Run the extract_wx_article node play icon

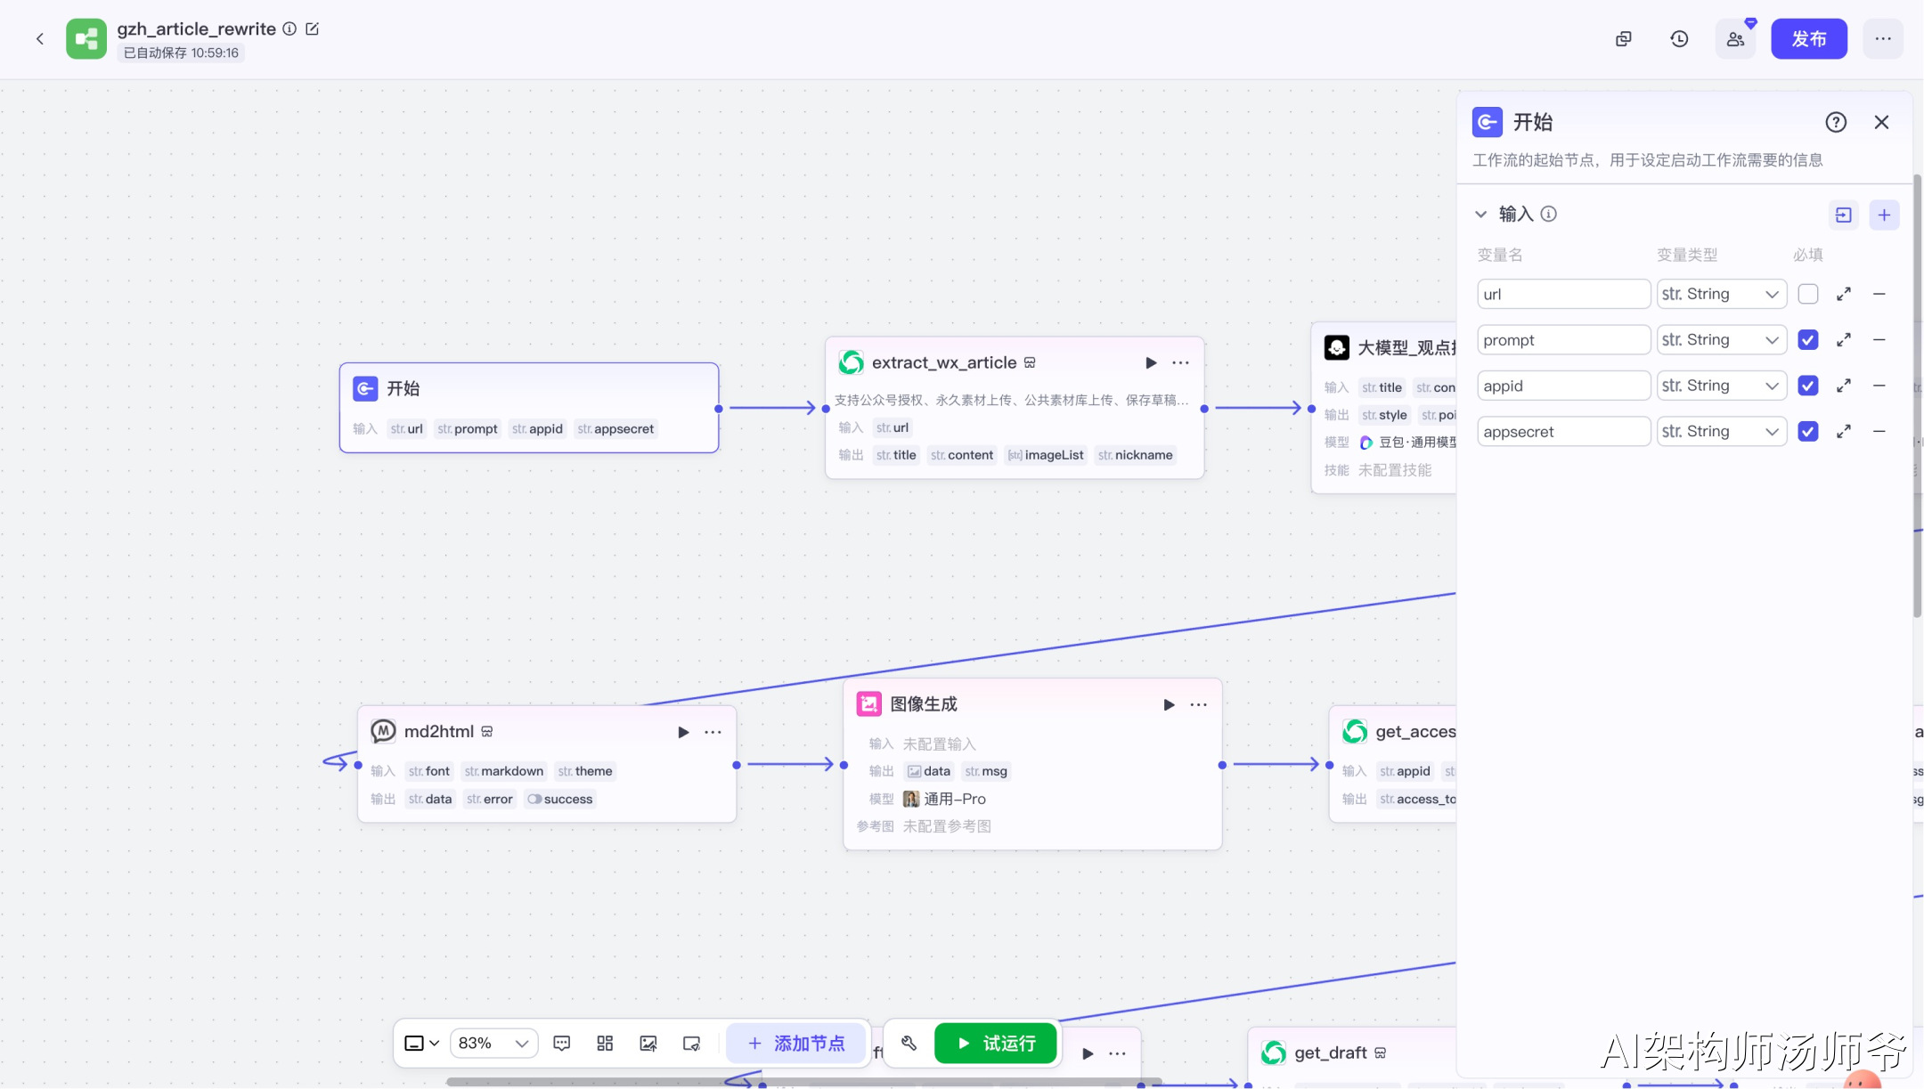click(1151, 362)
